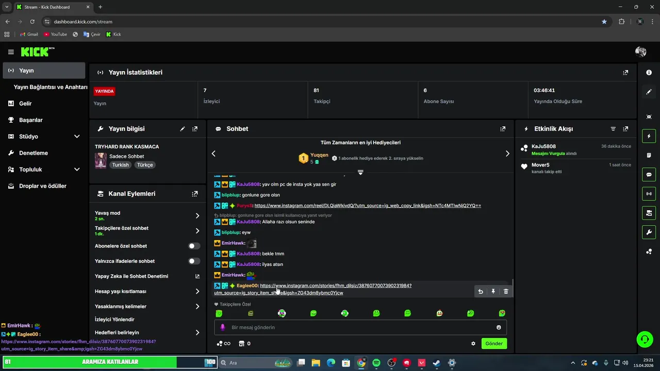Toggle the broadcast signal icon in right sidebar

point(649,194)
